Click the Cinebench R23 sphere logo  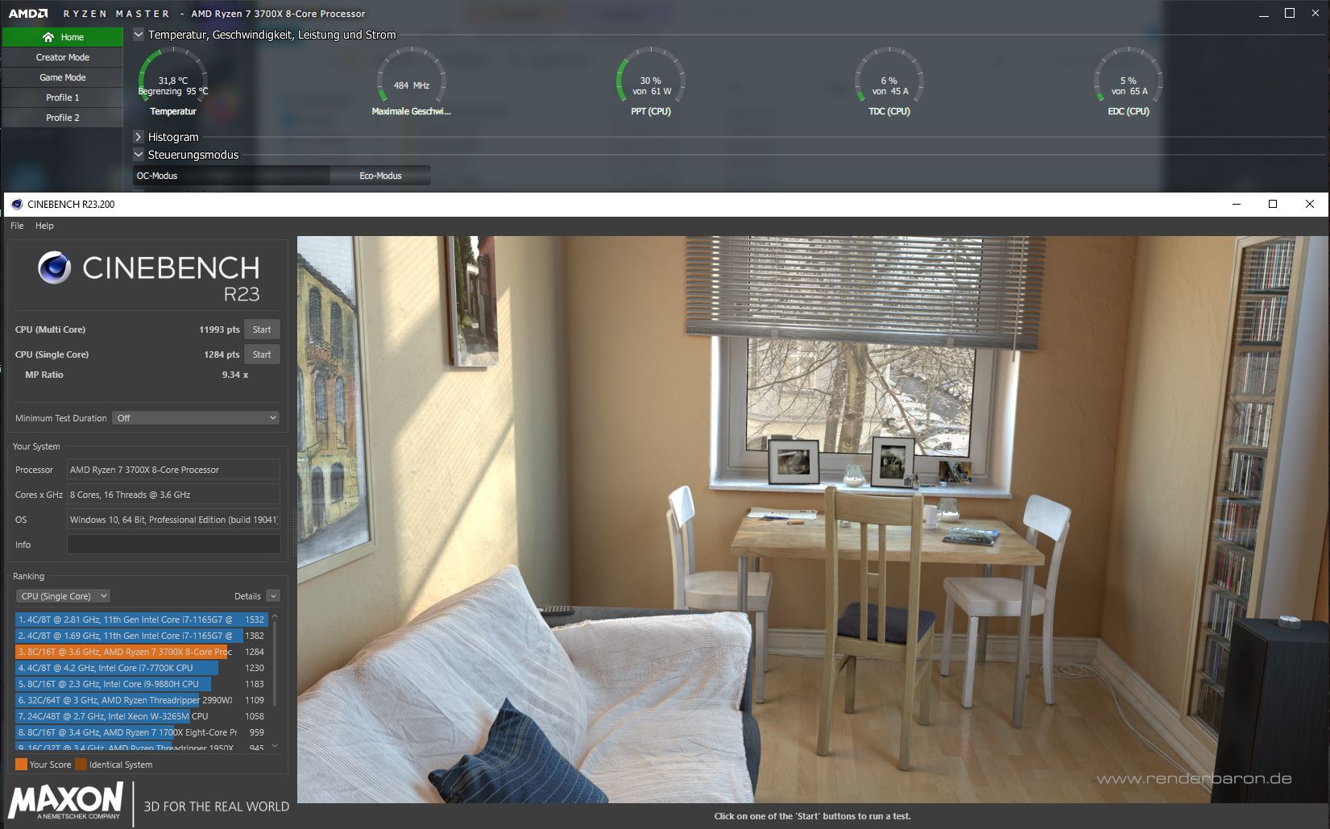click(x=54, y=268)
